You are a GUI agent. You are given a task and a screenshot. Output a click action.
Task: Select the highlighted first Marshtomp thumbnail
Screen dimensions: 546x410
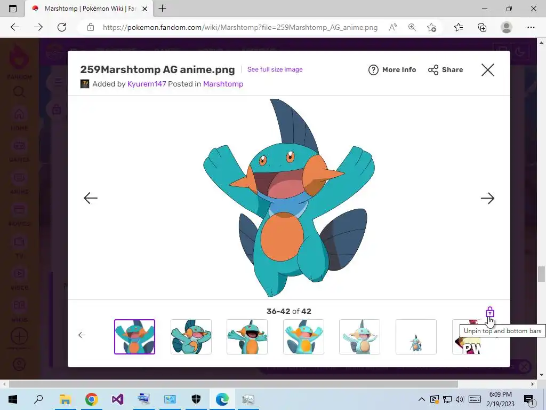pos(135,337)
